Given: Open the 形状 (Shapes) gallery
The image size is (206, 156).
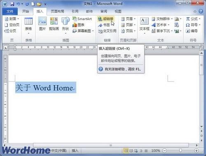Looking at the screenshot, I should click(x=66, y=26).
